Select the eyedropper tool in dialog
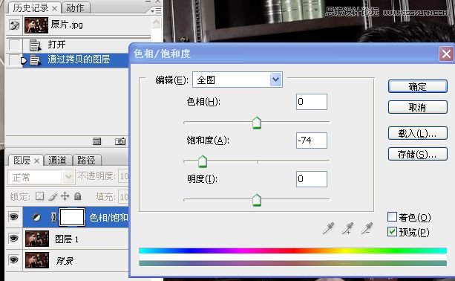Image resolution: width=455 pixels, height=281 pixels. click(328, 228)
